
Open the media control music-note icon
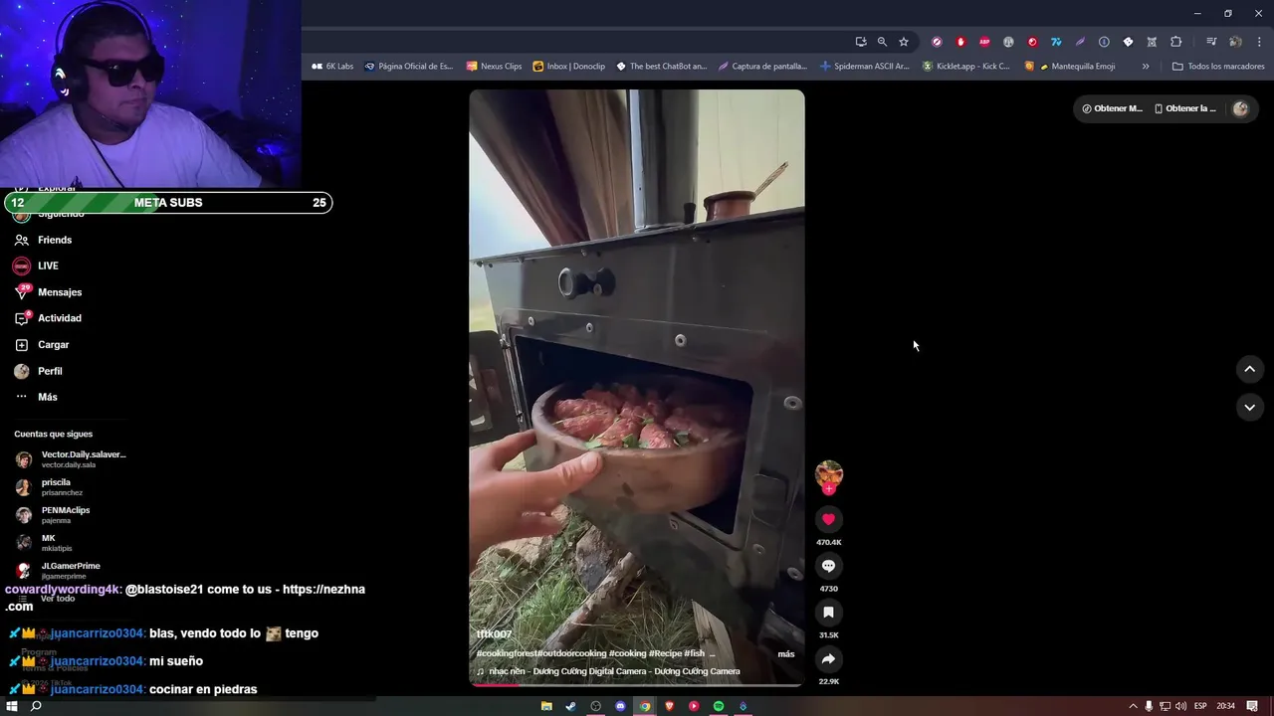pos(1211,42)
